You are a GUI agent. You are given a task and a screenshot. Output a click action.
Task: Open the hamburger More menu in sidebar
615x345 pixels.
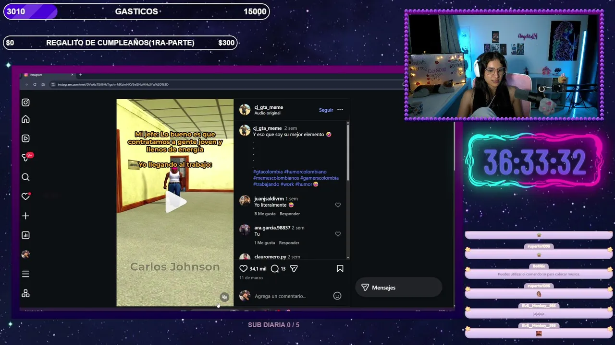pyautogui.click(x=25, y=274)
